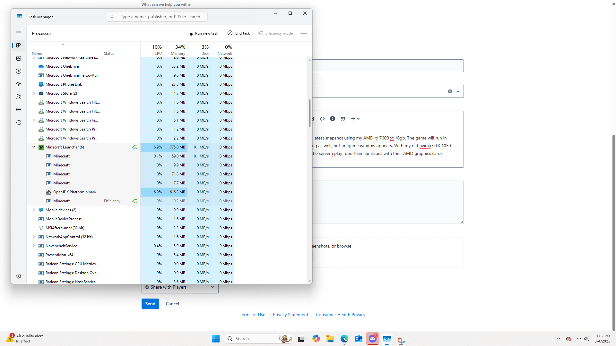Image resolution: width=616 pixels, height=346 pixels.
Task: Open the Users page icon
Action: [x=19, y=97]
